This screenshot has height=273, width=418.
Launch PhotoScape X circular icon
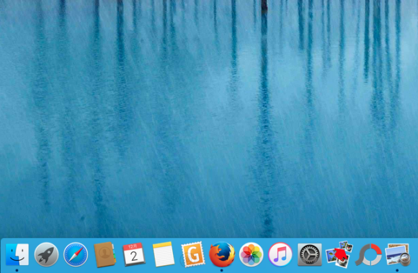pos(368,254)
